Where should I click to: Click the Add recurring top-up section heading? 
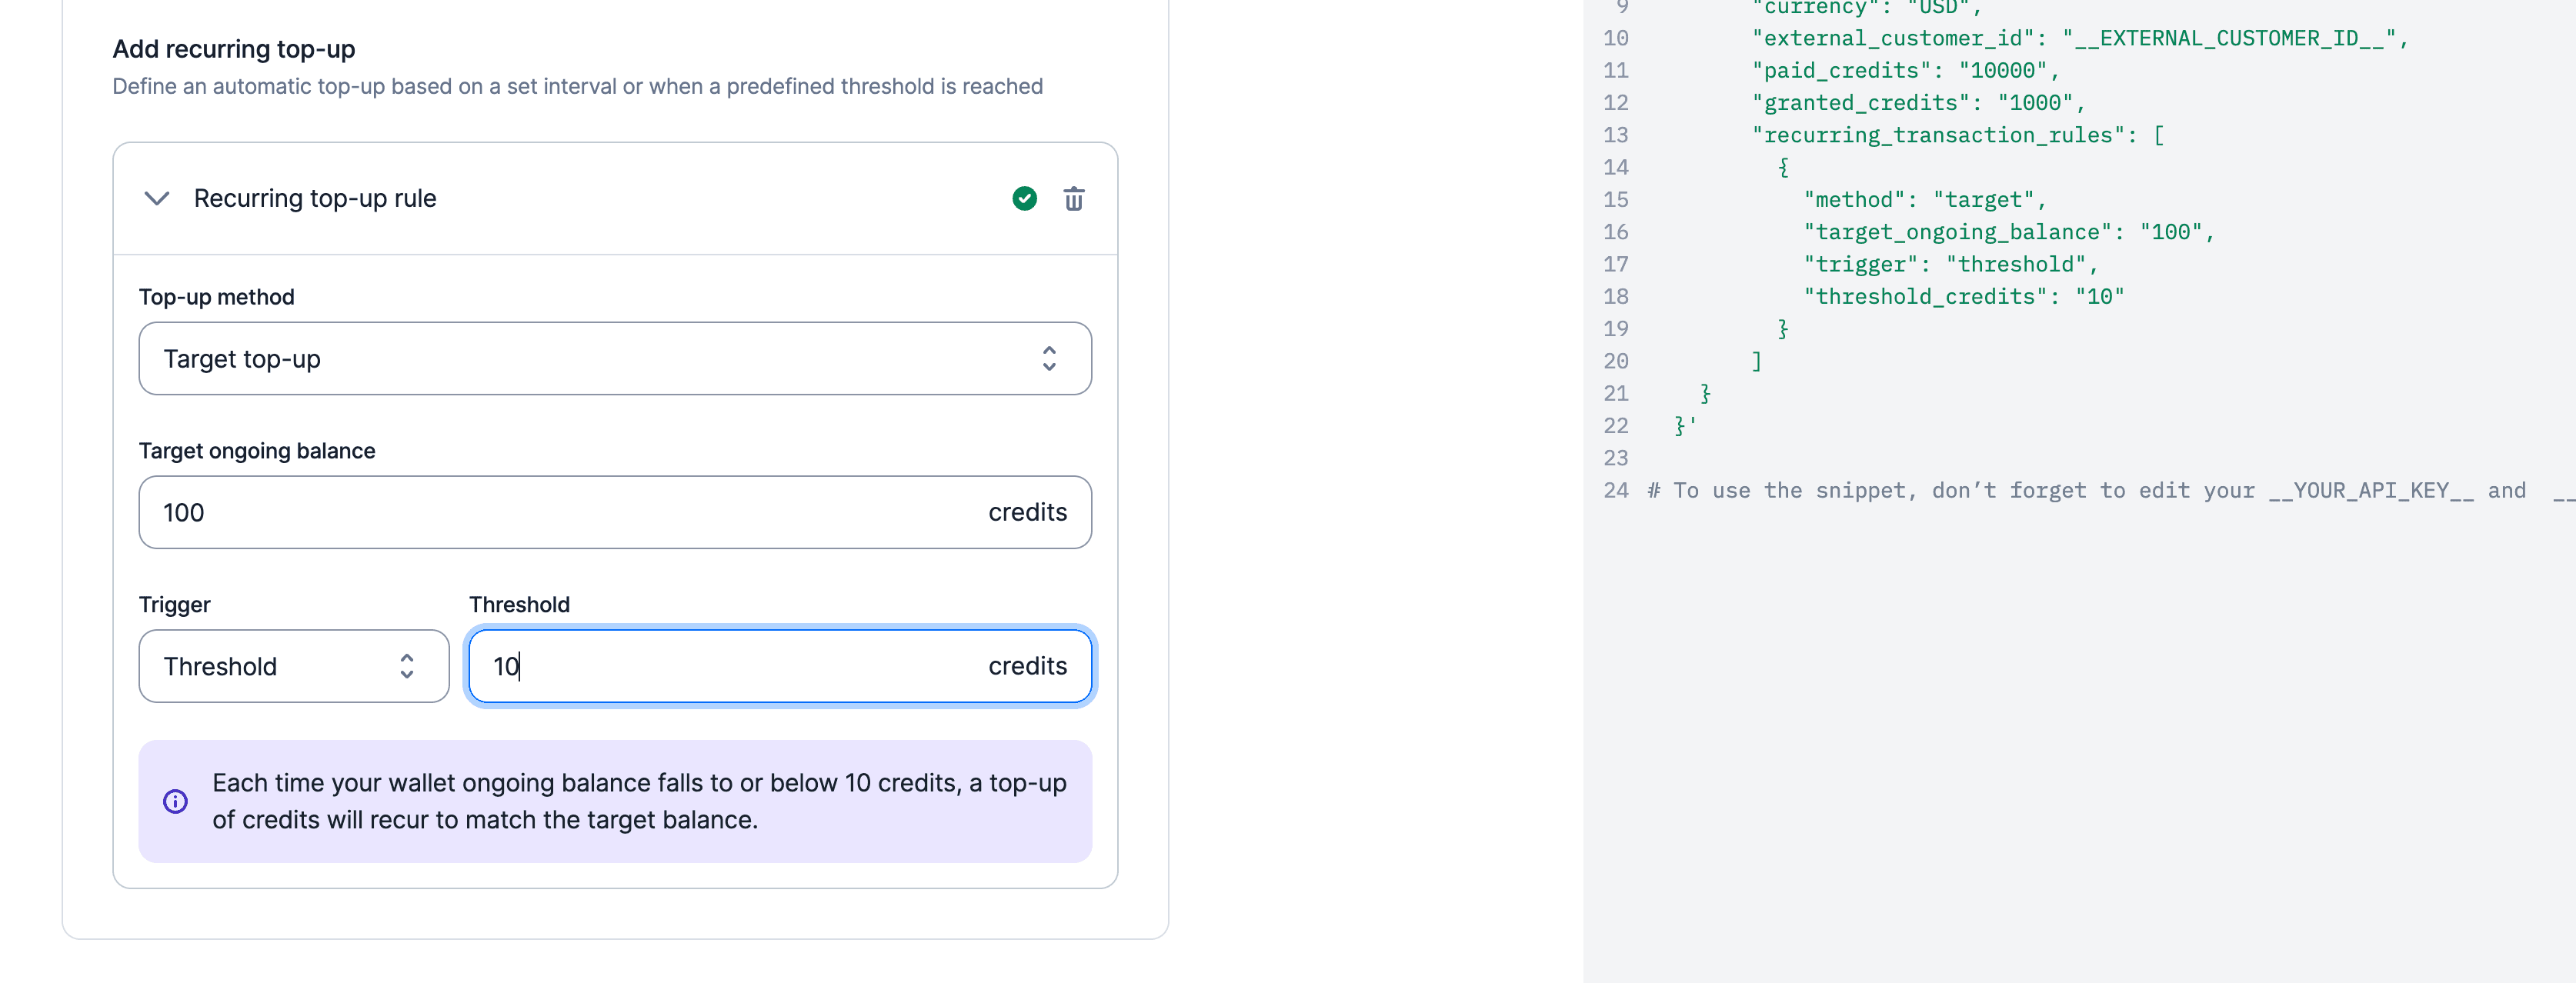233,49
